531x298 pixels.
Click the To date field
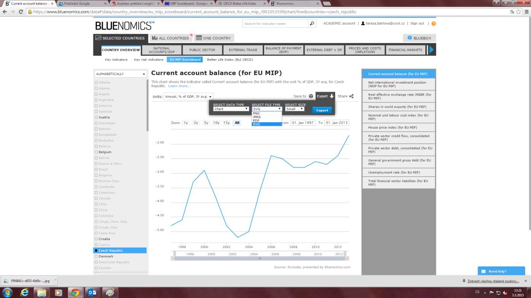(x=337, y=123)
